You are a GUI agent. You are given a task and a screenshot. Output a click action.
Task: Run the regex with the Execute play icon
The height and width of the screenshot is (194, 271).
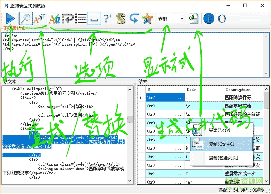click(x=10, y=18)
